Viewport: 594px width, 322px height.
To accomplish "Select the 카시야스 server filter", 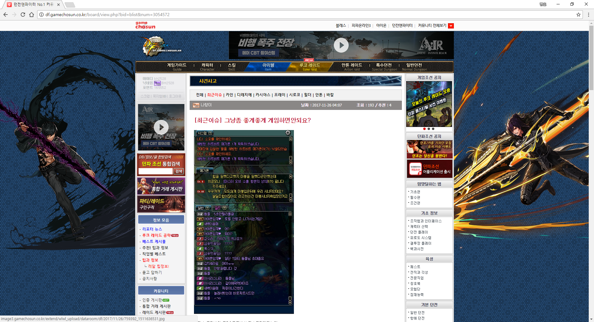I will [x=263, y=95].
